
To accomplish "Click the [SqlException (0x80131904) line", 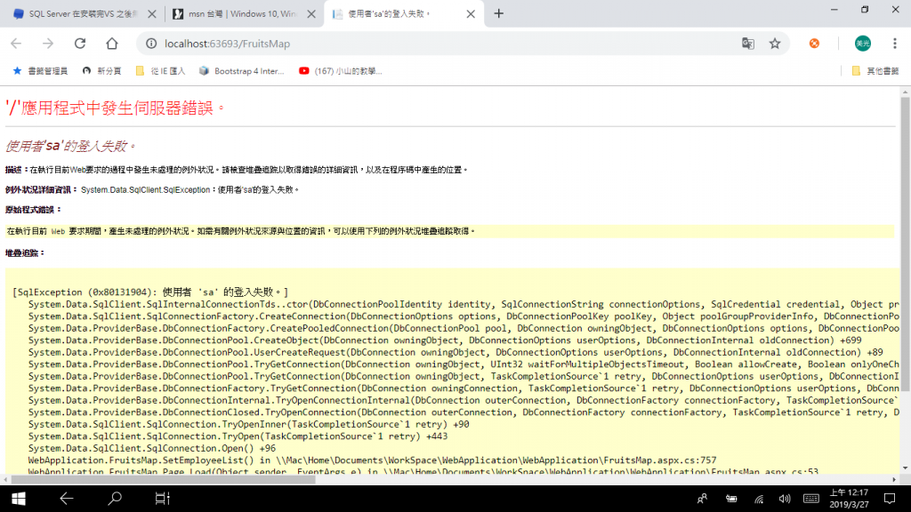I will click(150, 292).
